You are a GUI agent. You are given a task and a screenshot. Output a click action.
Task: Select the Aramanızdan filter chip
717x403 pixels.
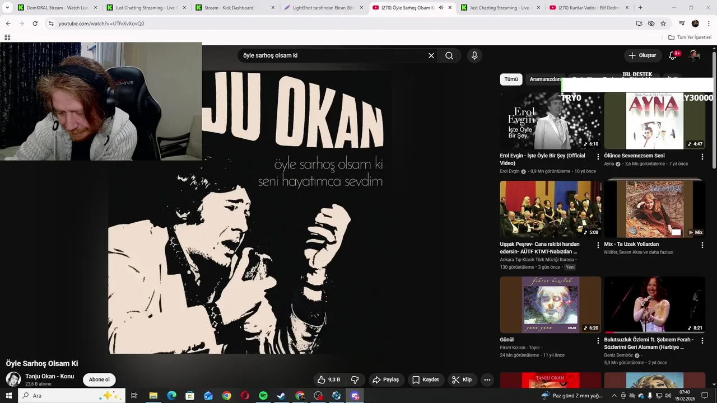544,79
